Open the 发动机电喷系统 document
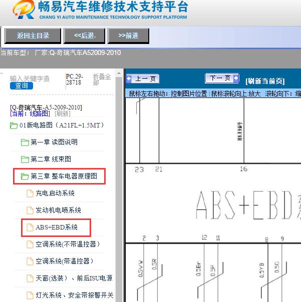This screenshot has width=301, height=302. click(x=58, y=210)
